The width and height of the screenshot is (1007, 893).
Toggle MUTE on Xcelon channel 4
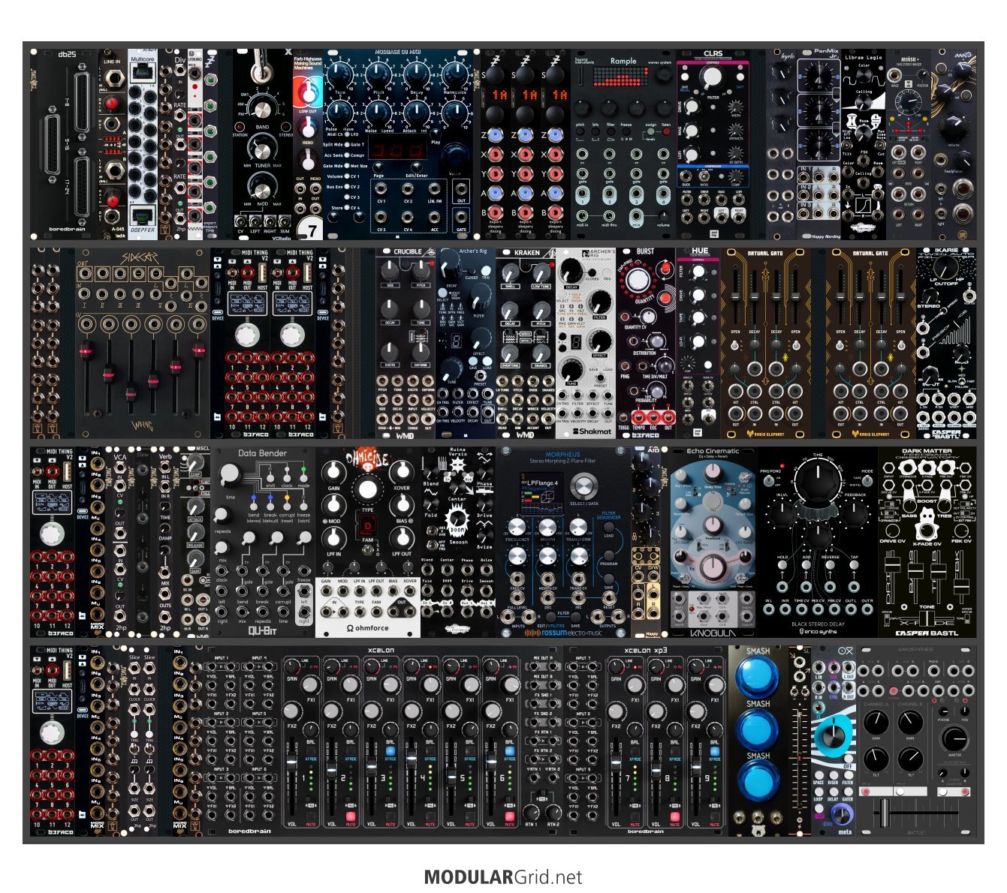(430, 816)
